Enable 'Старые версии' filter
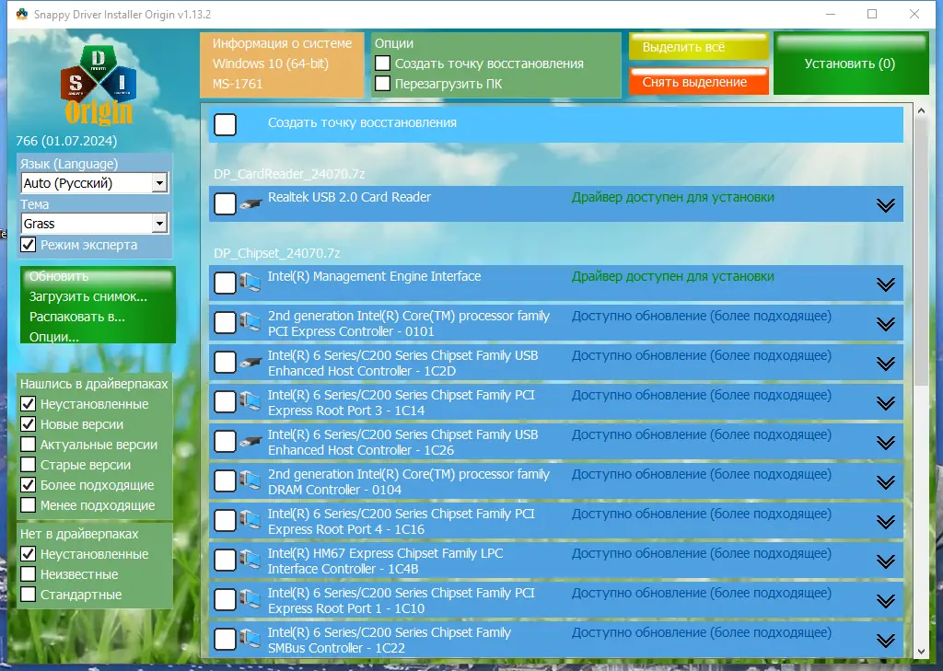The height and width of the screenshot is (671, 943). click(x=29, y=465)
